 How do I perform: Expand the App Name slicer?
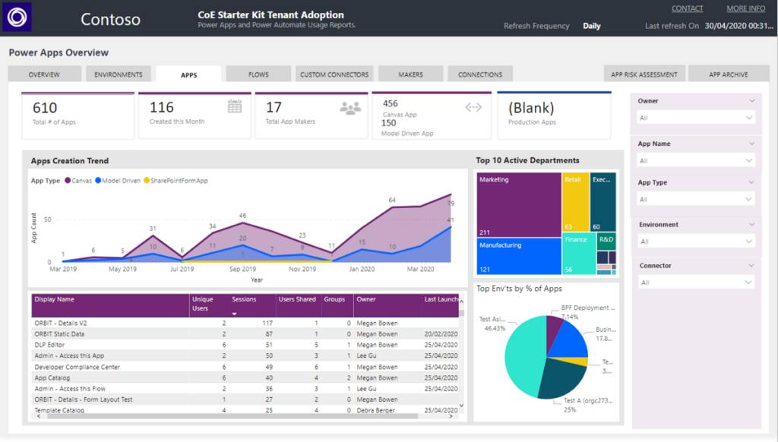(694, 159)
